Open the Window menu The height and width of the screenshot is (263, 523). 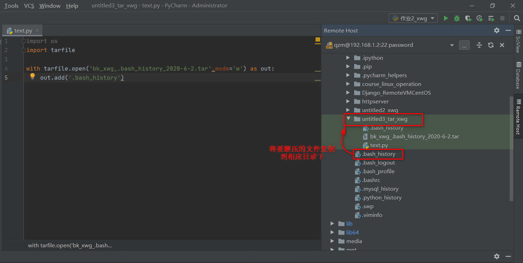tap(50, 6)
